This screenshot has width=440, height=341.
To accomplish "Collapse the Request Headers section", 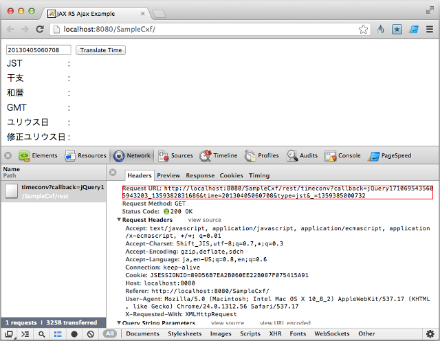I will pyautogui.click(x=120, y=220).
